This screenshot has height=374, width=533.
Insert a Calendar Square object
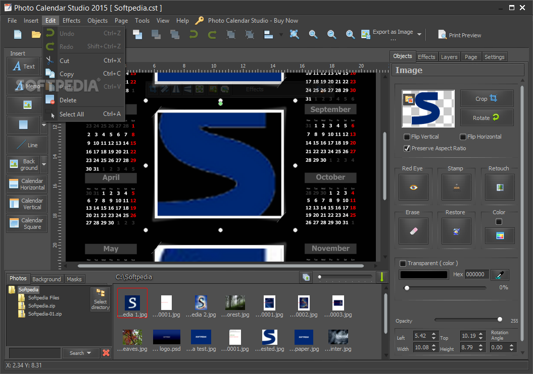point(27,223)
